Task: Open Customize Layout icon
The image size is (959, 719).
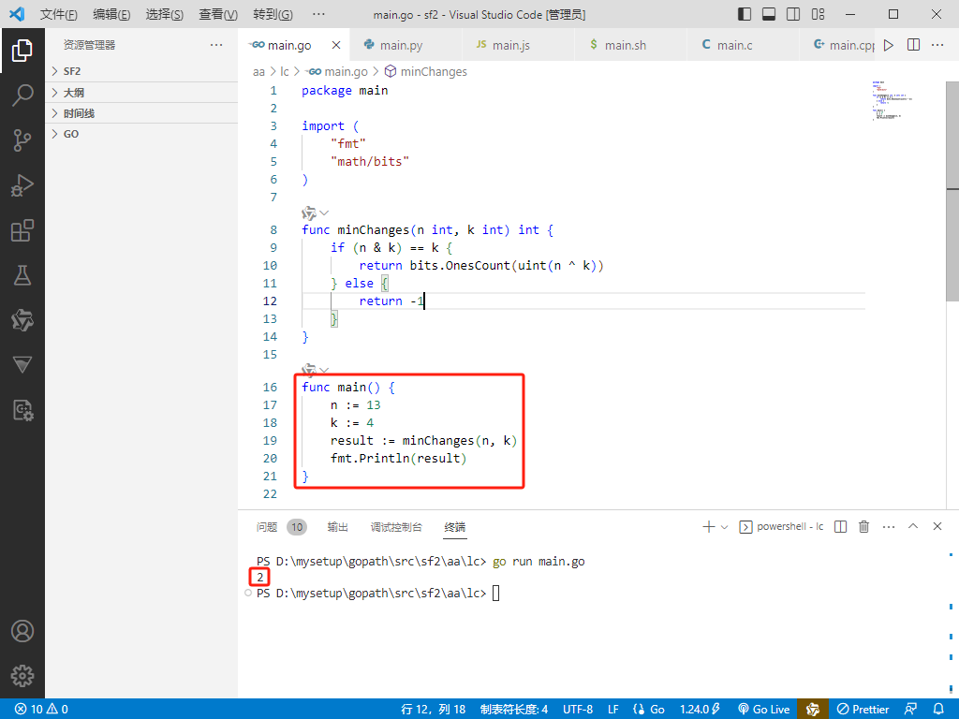Action: pos(818,14)
